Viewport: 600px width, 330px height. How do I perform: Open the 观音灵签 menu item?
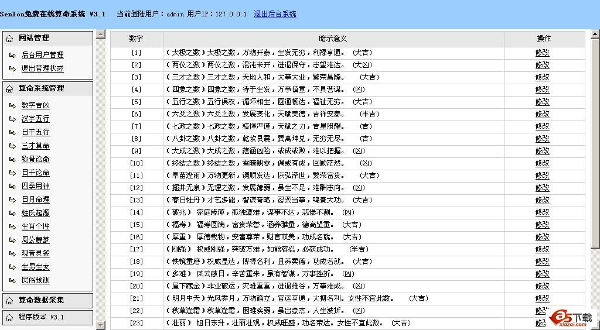36,254
